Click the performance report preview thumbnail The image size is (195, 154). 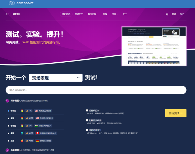click(154, 46)
